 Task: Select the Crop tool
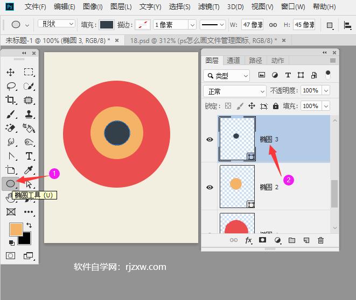(x=11, y=100)
